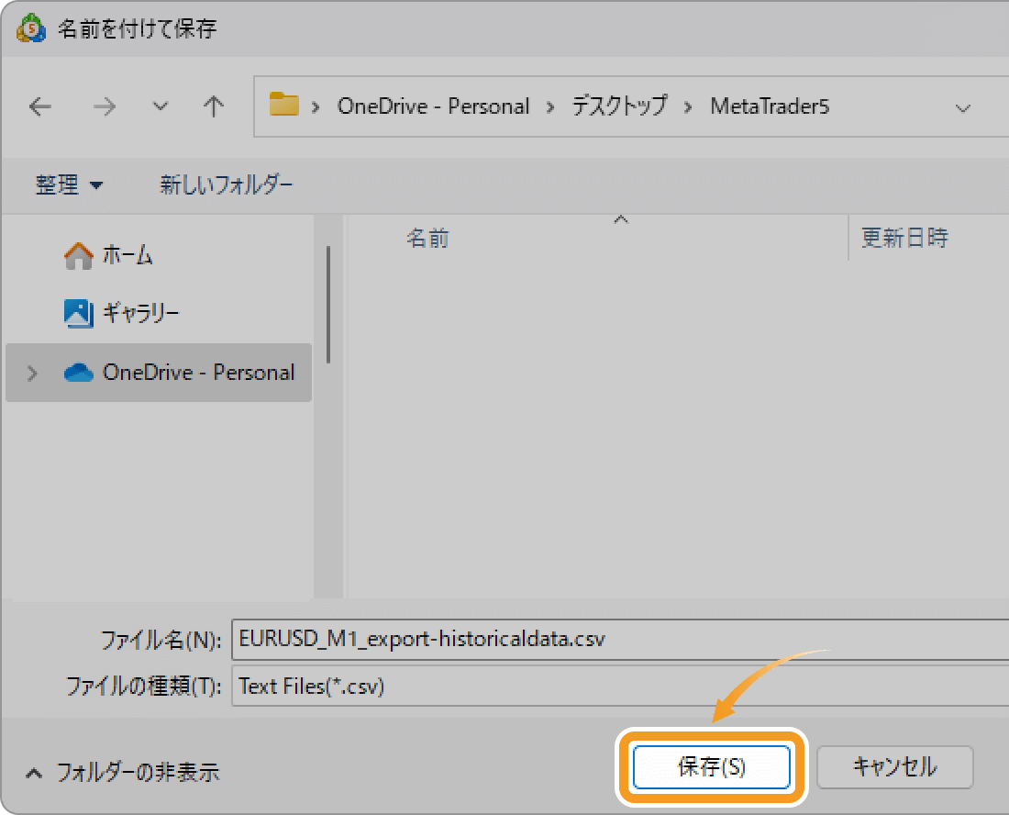
Task: Open the ファイルの種類 combo box
Action: pyautogui.click(x=620, y=687)
